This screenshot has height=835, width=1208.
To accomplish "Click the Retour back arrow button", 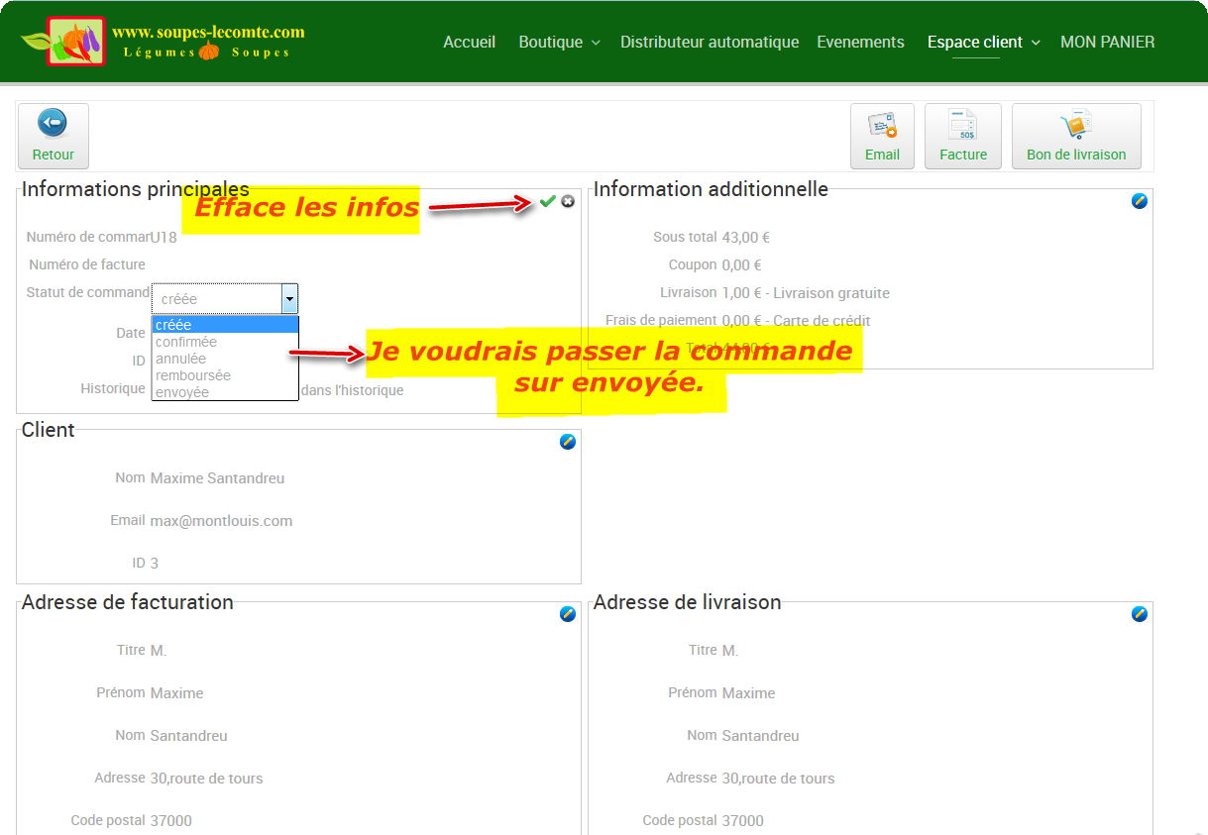I will click(54, 136).
